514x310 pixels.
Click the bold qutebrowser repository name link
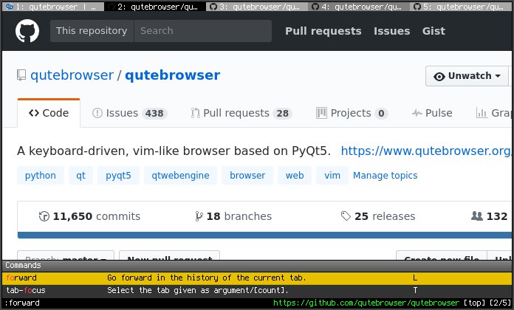click(x=172, y=75)
